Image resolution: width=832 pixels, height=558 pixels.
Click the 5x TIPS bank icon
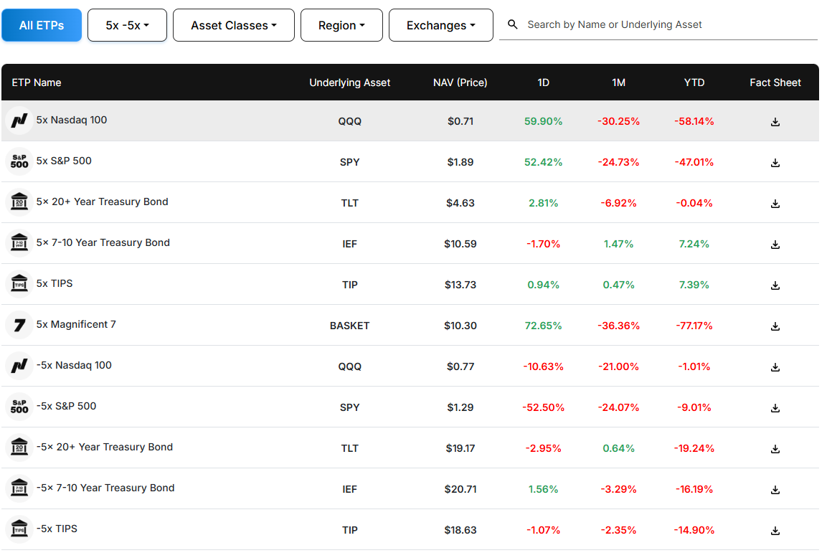(x=19, y=284)
